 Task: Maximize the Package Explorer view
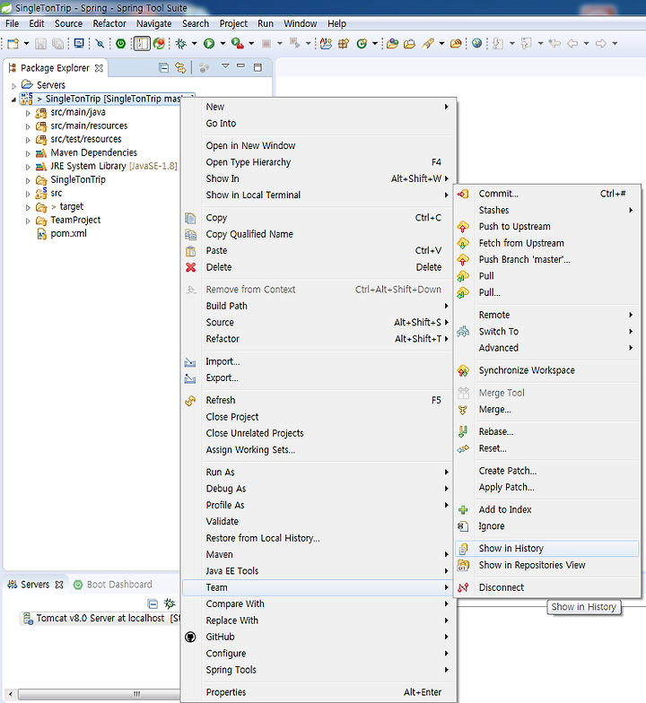coord(258,68)
